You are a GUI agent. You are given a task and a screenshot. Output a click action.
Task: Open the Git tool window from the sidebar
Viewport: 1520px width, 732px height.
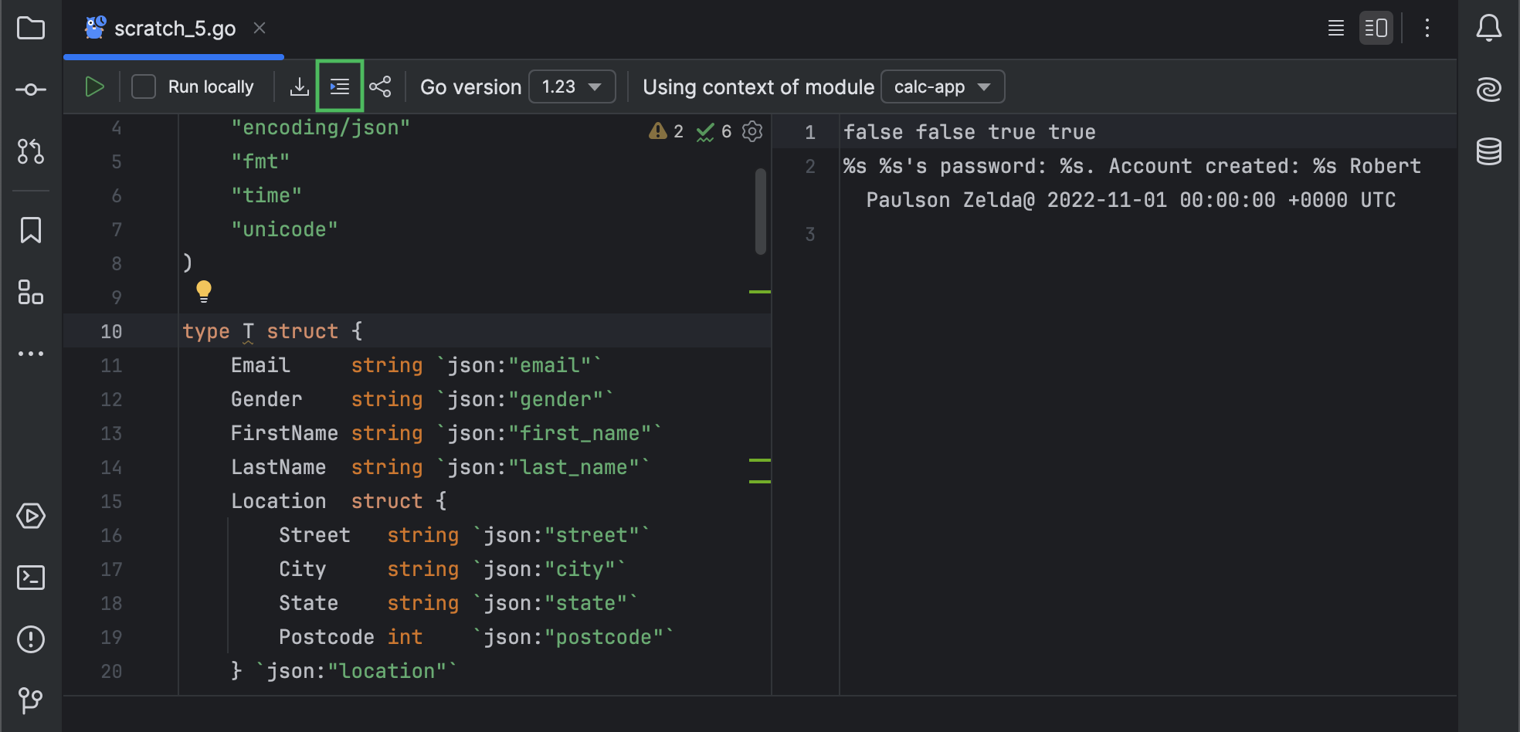pyautogui.click(x=30, y=700)
